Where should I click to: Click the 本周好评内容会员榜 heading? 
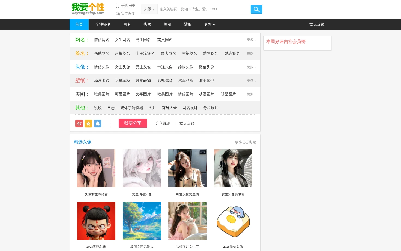click(286, 42)
